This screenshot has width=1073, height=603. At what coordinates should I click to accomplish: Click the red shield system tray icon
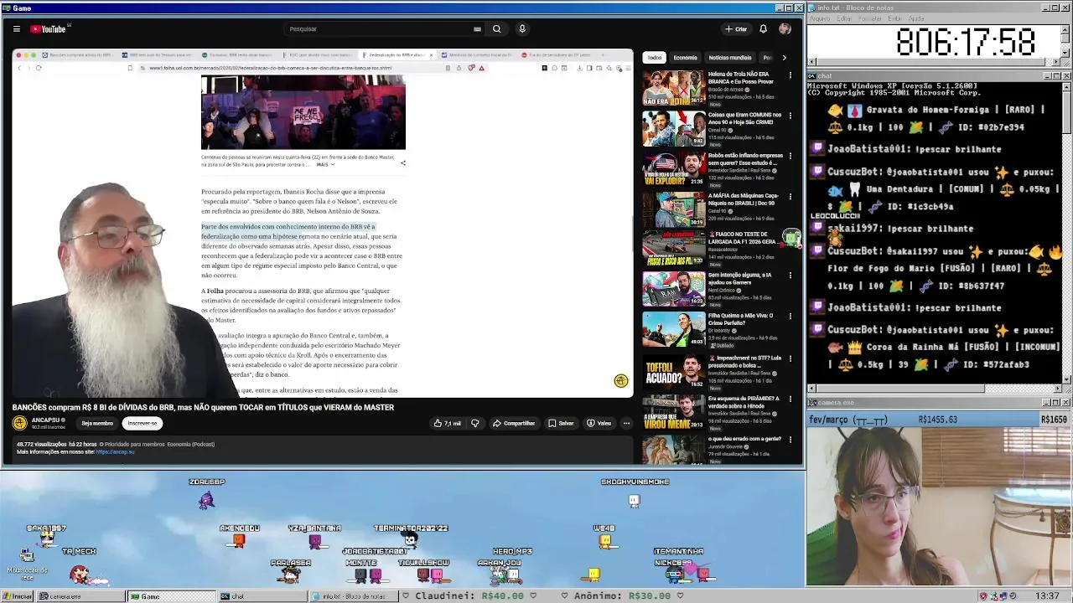pos(983,596)
